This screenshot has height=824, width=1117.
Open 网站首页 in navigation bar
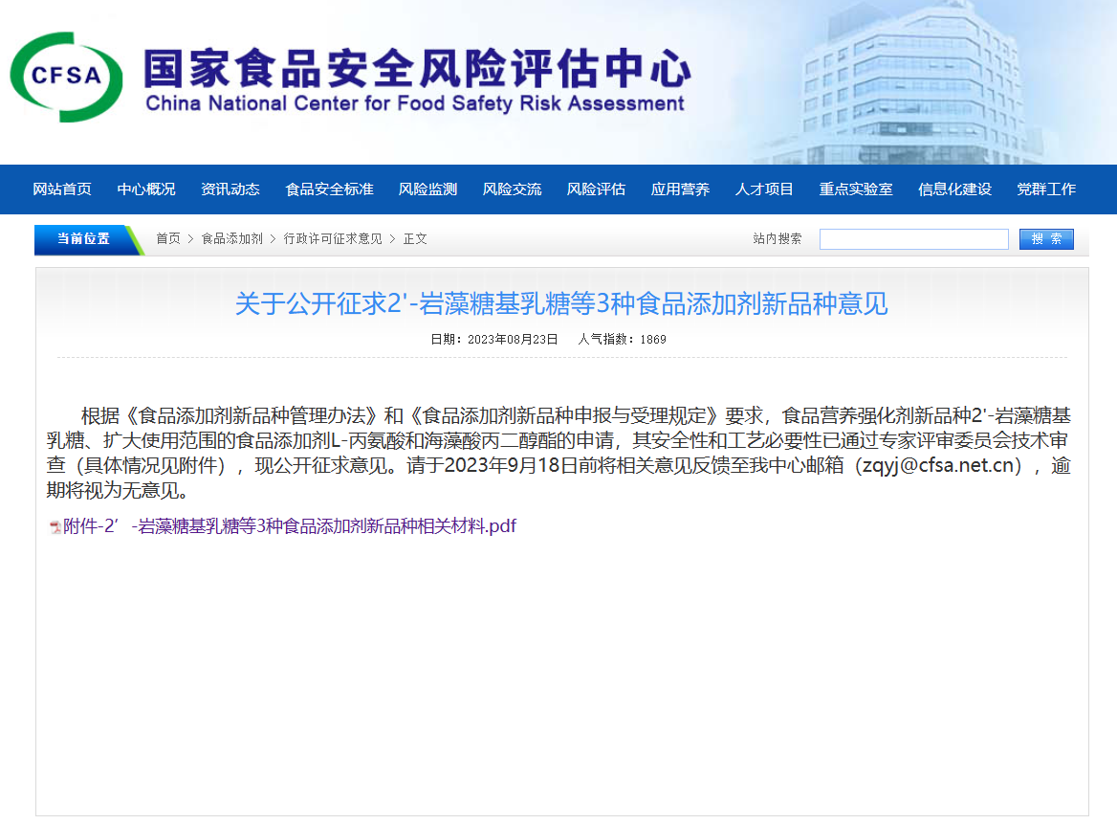pos(62,189)
